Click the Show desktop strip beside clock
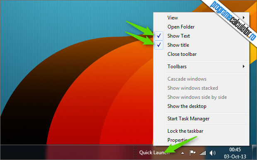Viewport: 257px width, 160px height. (254, 152)
